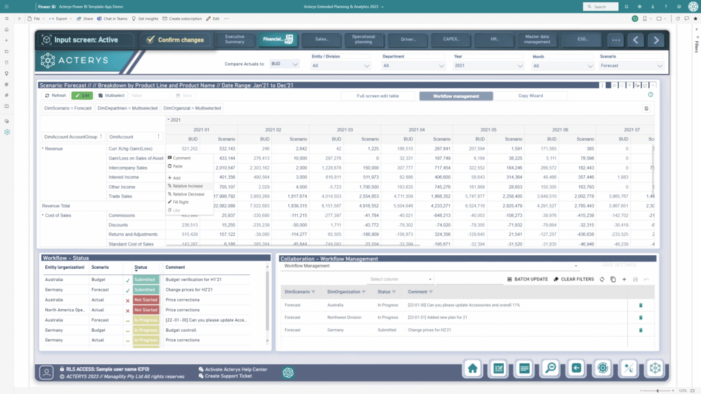
Task: Copy workflow rows using the copy icon
Action: [613, 279]
